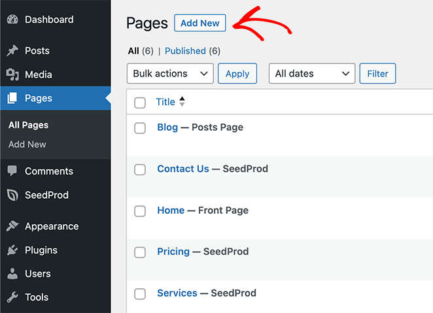The height and width of the screenshot is (313, 433).
Task: Tick the select-all checkbox beside Title
Action: coord(140,103)
